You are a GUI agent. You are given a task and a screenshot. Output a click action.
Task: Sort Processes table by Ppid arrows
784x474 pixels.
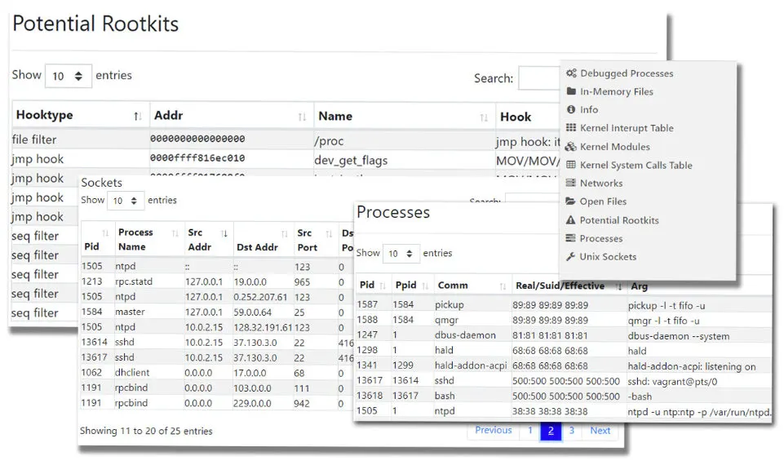point(426,286)
